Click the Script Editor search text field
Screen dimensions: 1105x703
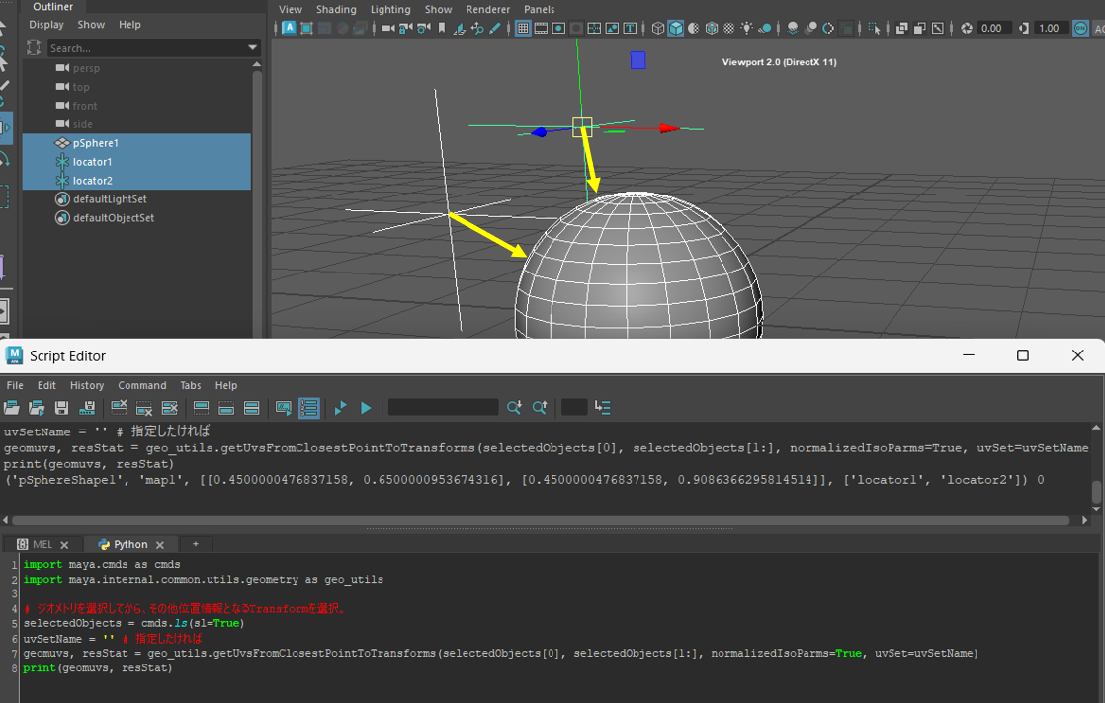click(443, 407)
